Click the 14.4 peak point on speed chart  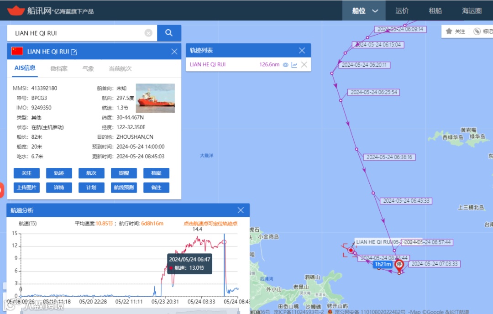pyautogui.click(x=198, y=237)
